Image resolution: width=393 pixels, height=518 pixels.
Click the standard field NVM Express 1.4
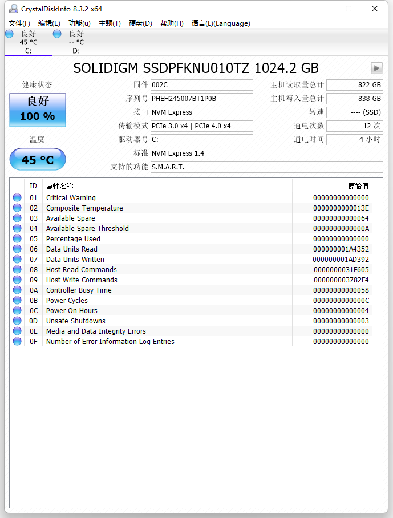tap(267, 153)
